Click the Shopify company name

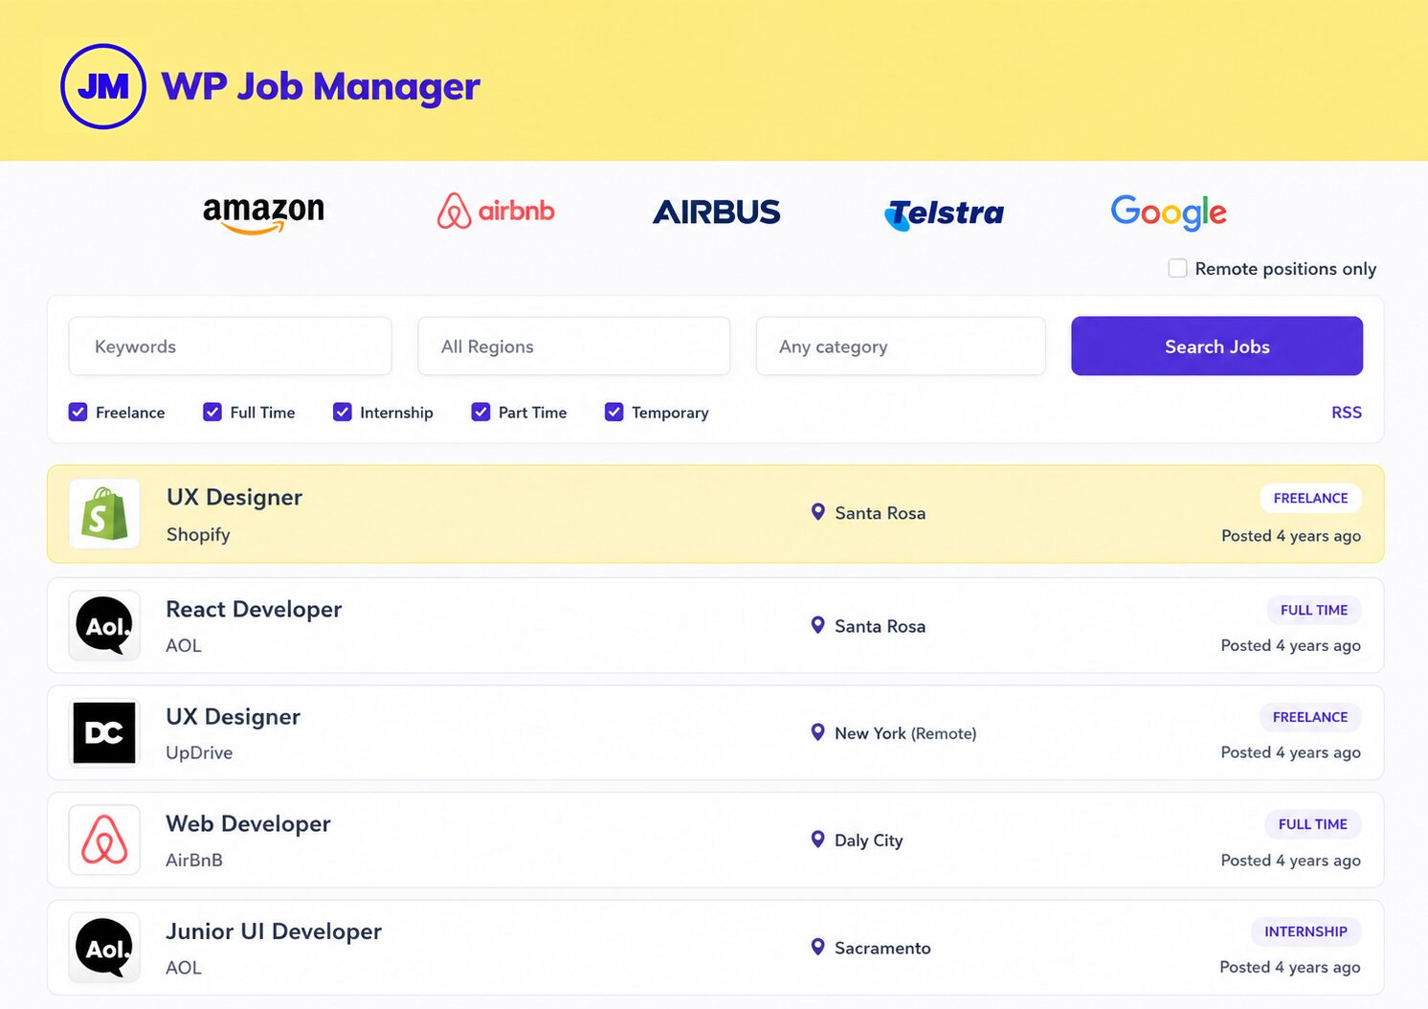coord(198,534)
